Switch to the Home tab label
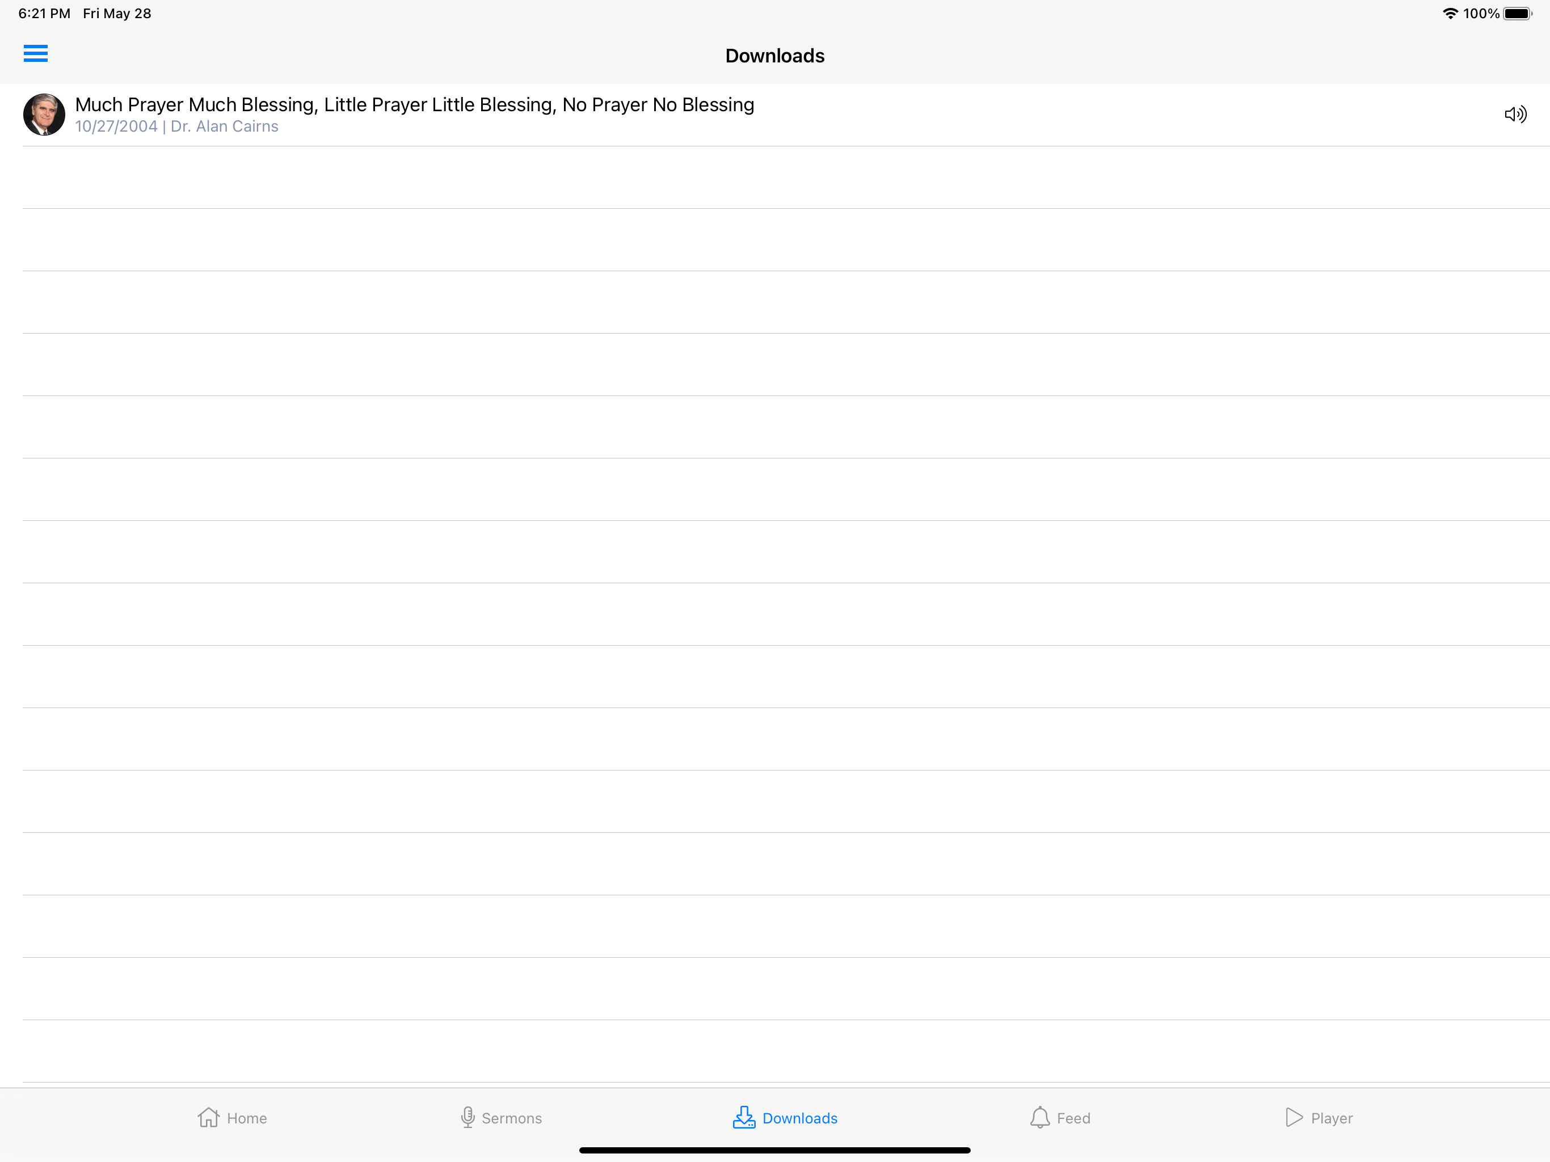1550x1162 pixels. [x=247, y=1118]
